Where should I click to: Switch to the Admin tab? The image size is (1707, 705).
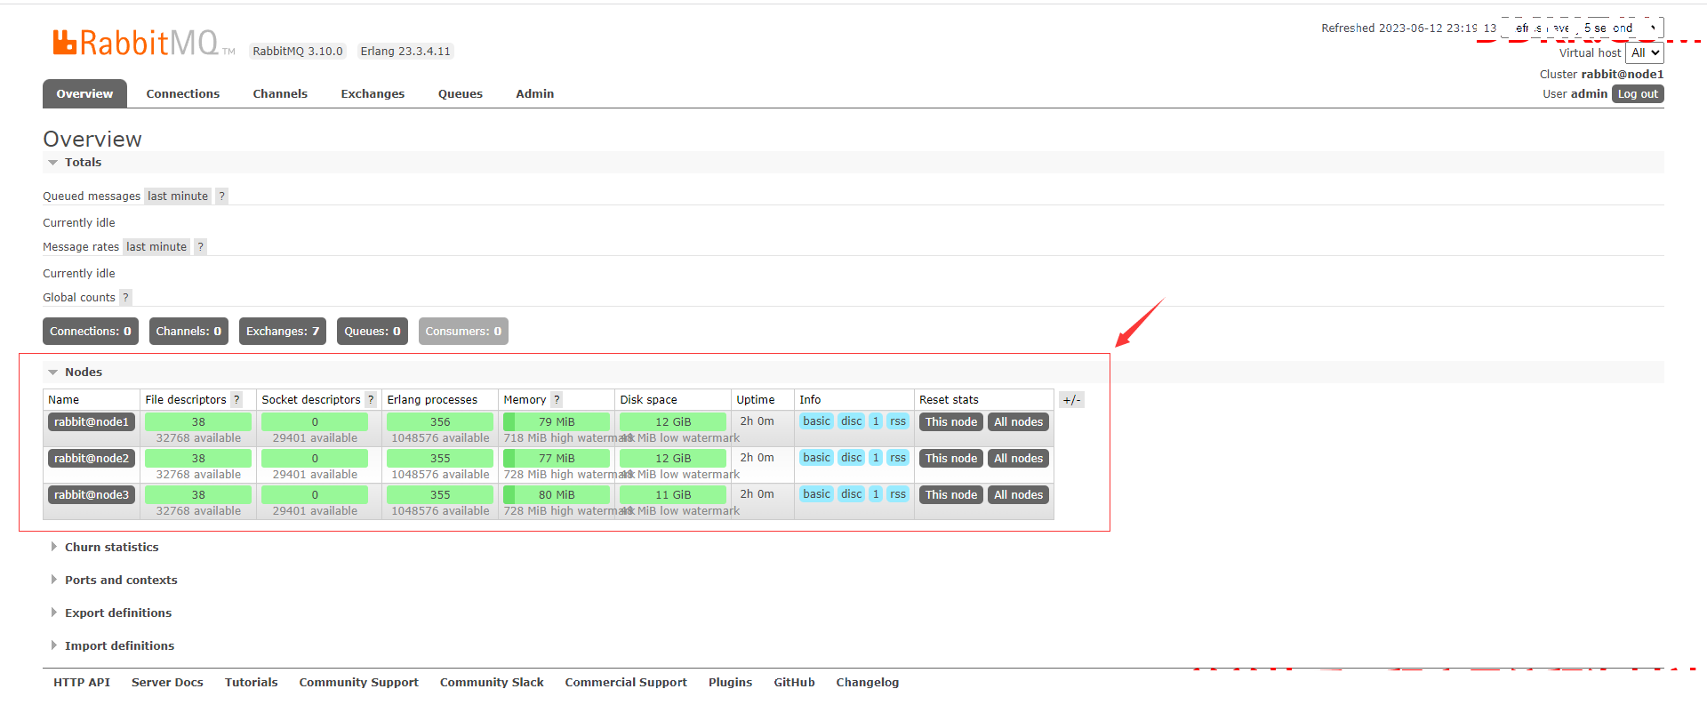[535, 94]
